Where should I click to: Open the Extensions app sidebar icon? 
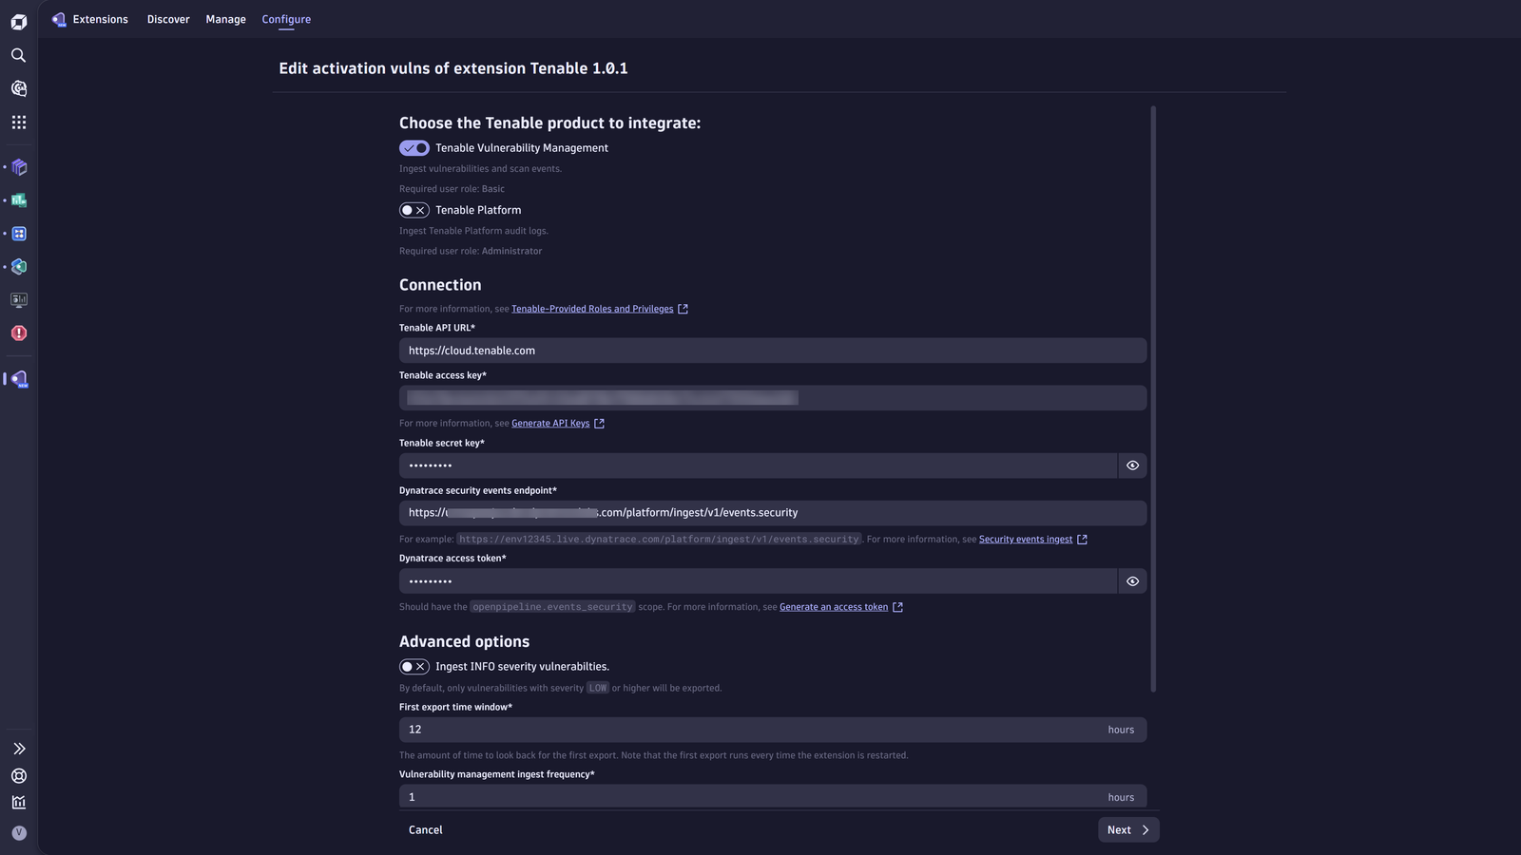point(18,379)
